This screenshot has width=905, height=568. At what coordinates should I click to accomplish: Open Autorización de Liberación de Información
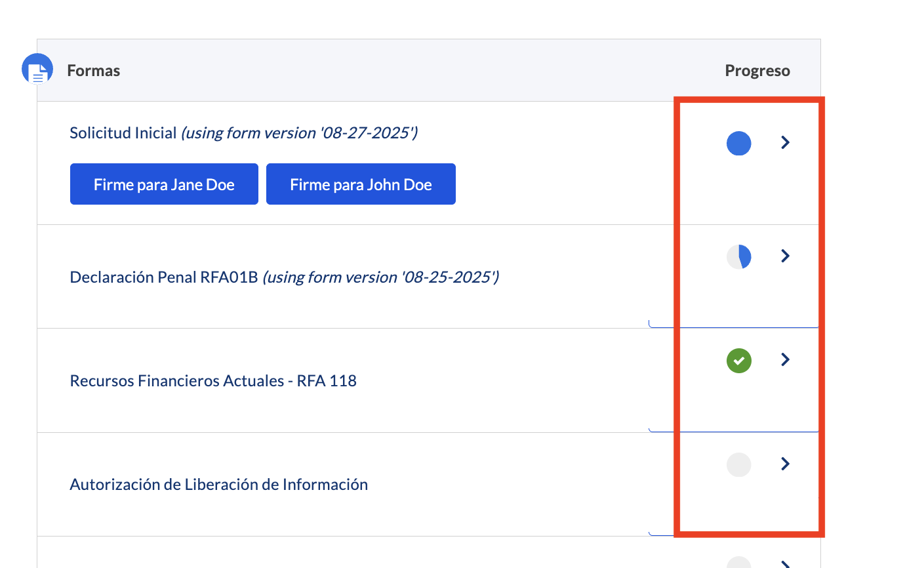point(219,485)
